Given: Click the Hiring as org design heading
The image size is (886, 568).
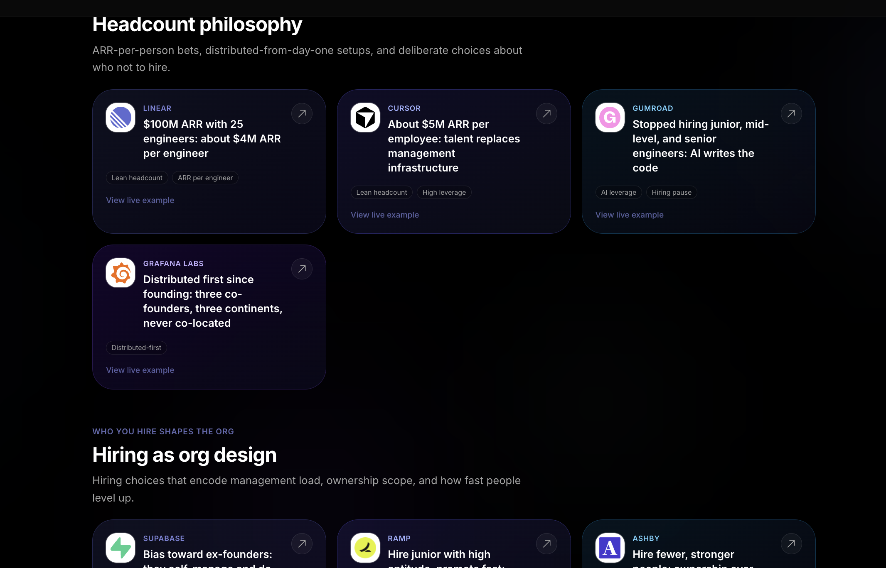Looking at the screenshot, I should pos(185,455).
